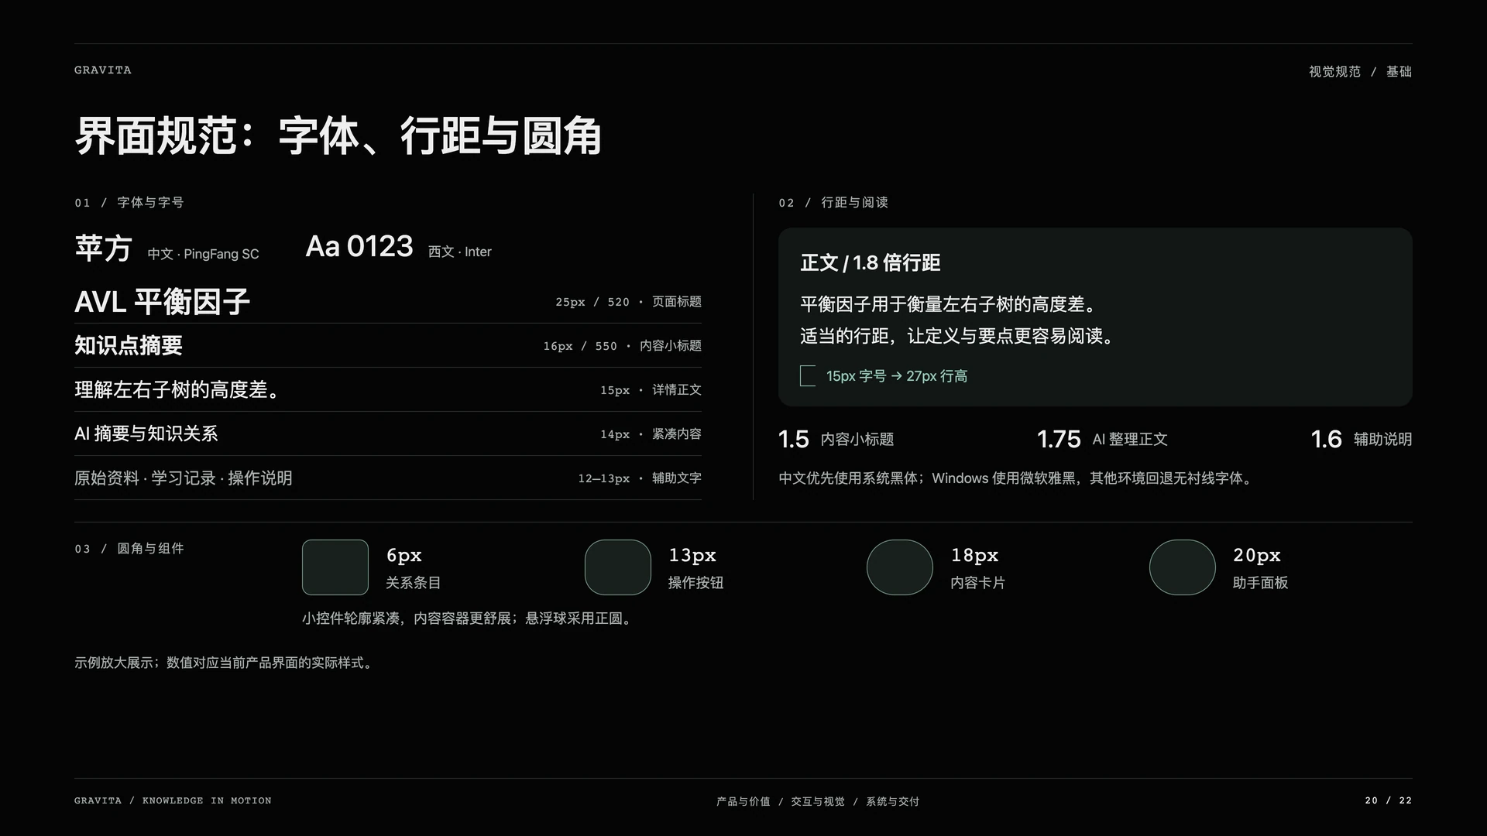
Task: Click the slide title 界面规范：字体、行距与圆角
Action: (x=338, y=136)
